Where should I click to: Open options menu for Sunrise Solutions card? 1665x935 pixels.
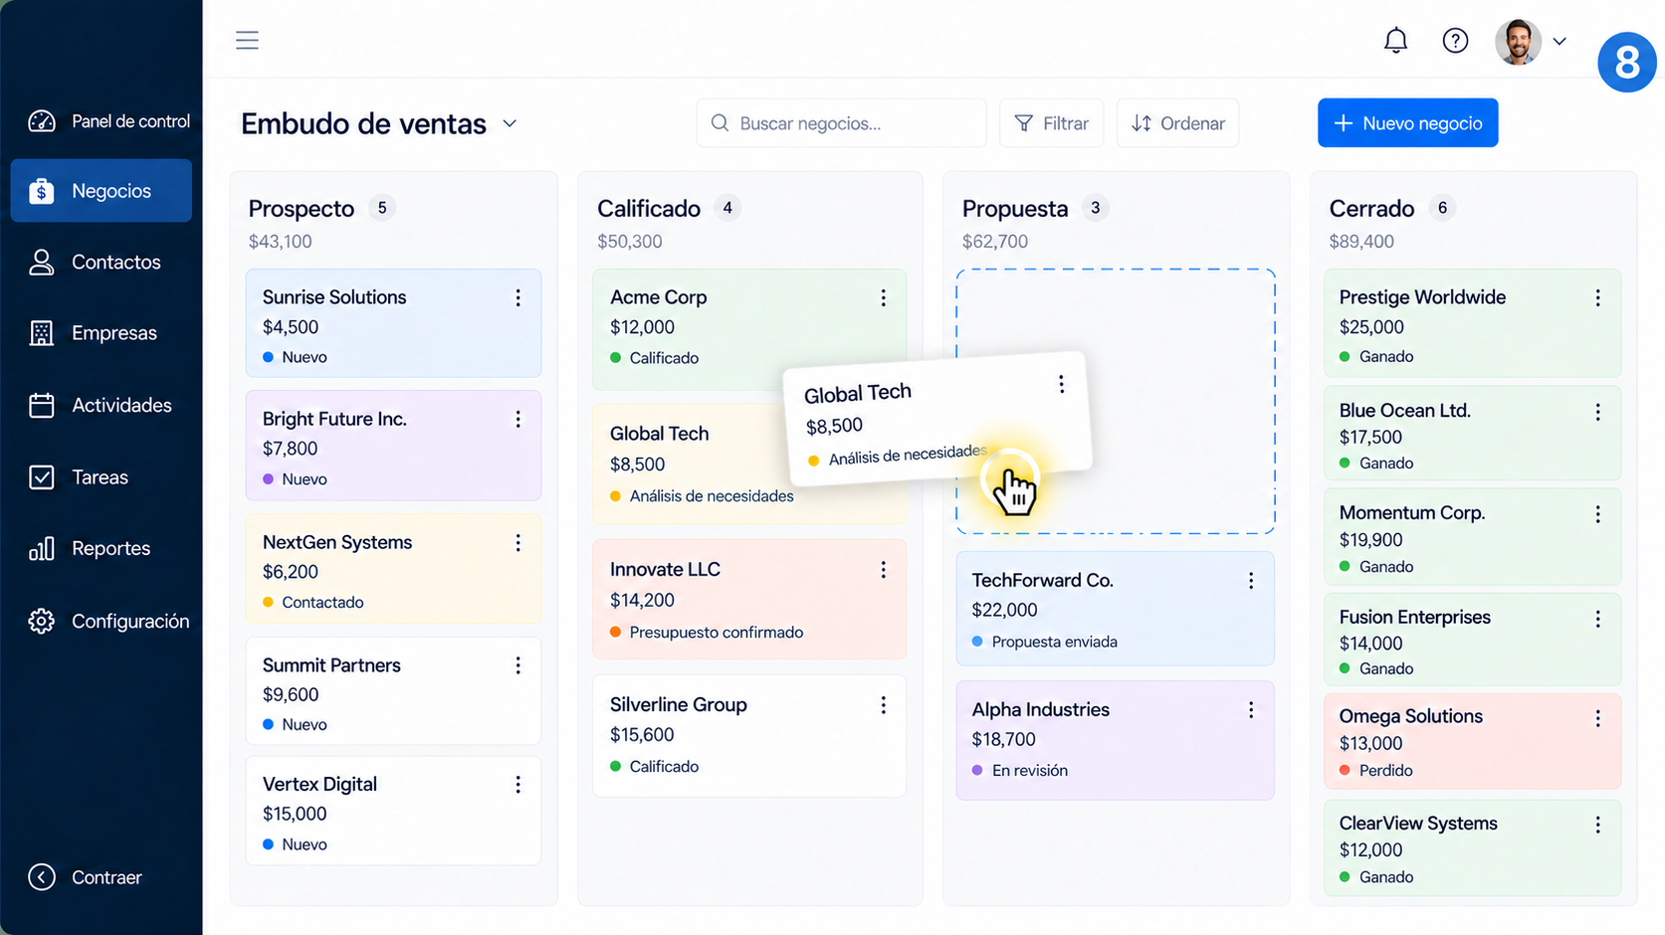(x=518, y=297)
